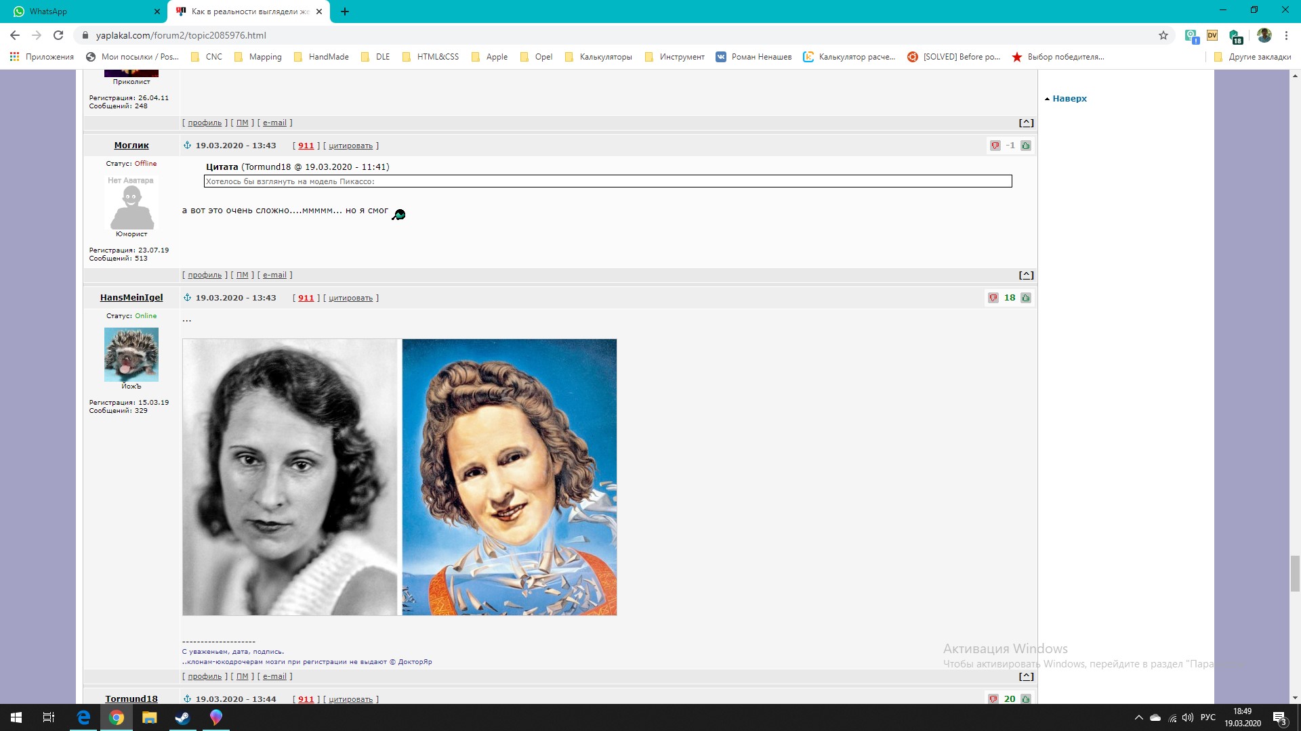Click the page vertical scrollbar thumb
The height and width of the screenshot is (731, 1301).
click(x=1295, y=573)
